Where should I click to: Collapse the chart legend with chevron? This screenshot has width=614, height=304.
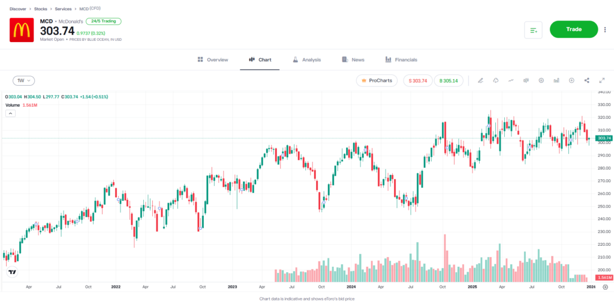(x=11, y=113)
